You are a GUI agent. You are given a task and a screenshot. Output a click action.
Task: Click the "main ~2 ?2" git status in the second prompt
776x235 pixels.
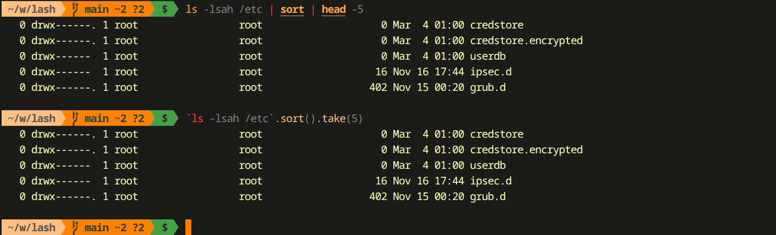pyautogui.click(x=114, y=118)
